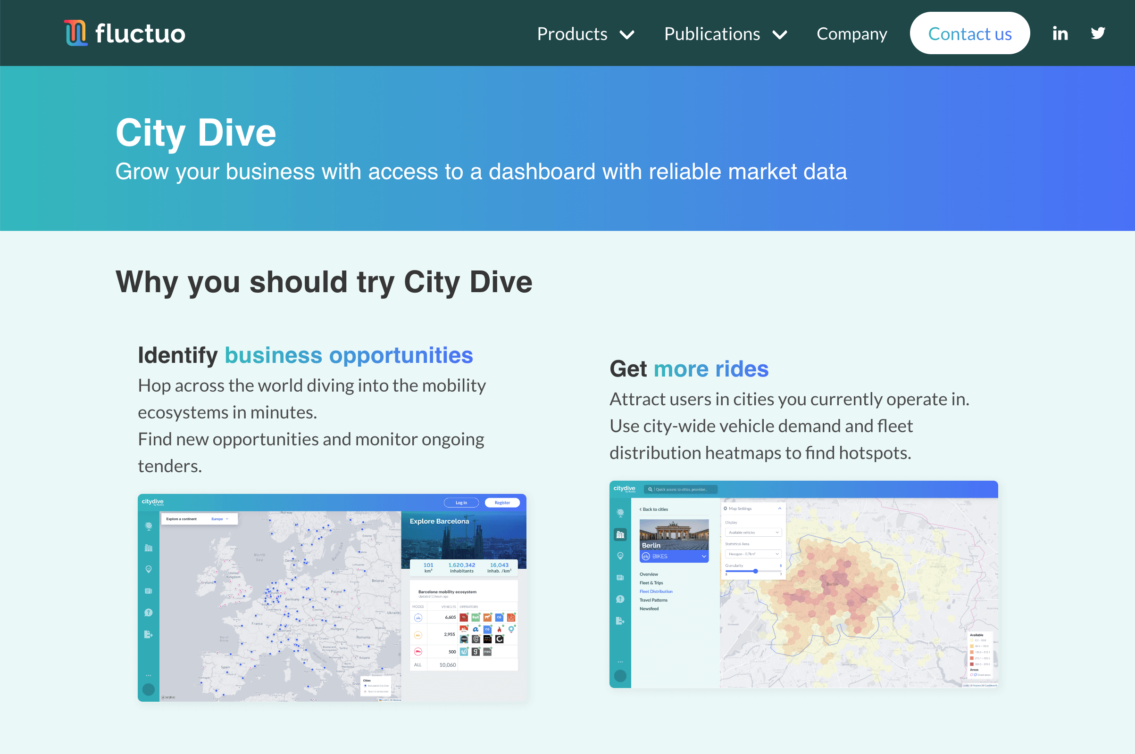Click Map Settings gear icon
Screen dimensions: 1135x754
[x=726, y=508]
